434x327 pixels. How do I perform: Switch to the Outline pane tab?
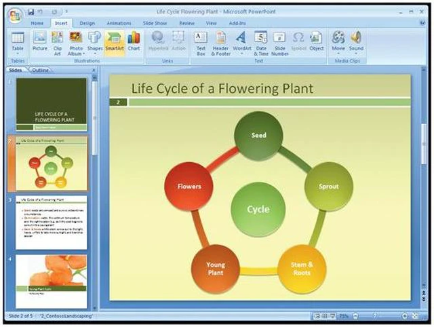(41, 70)
